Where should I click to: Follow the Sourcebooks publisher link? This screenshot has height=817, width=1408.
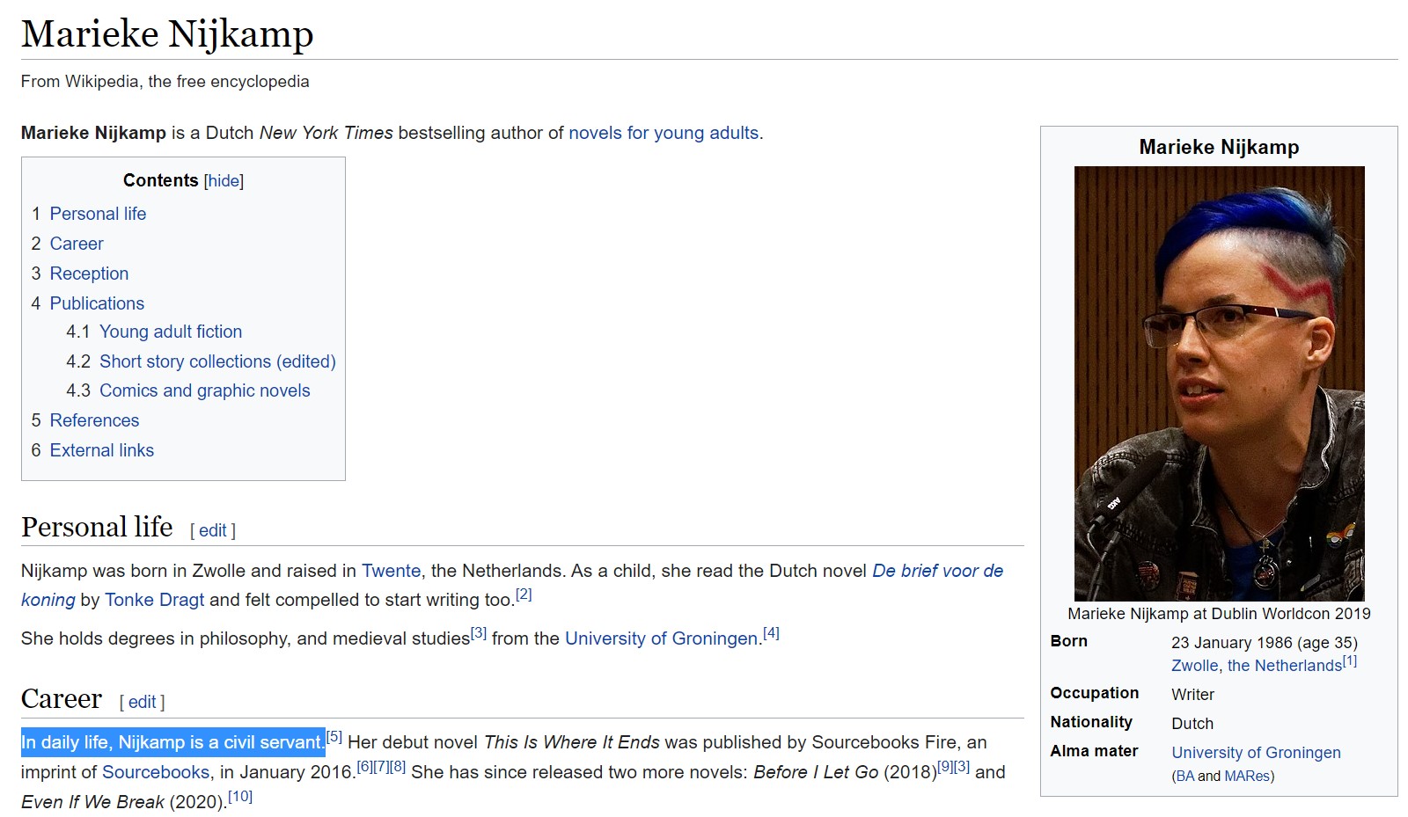click(156, 772)
